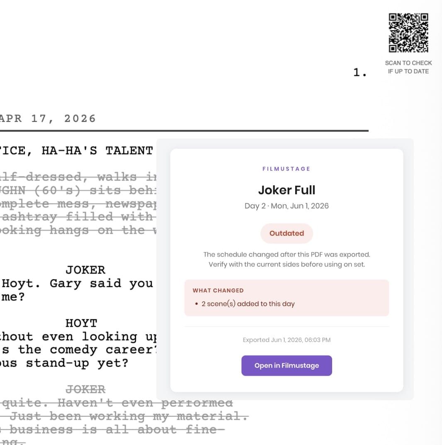Click 'Verify with the current sides' line
Viewport: 442px width, 445px height.
[x=287, y=264]
